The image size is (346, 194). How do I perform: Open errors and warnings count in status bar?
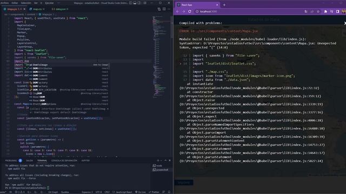(20, 192)
